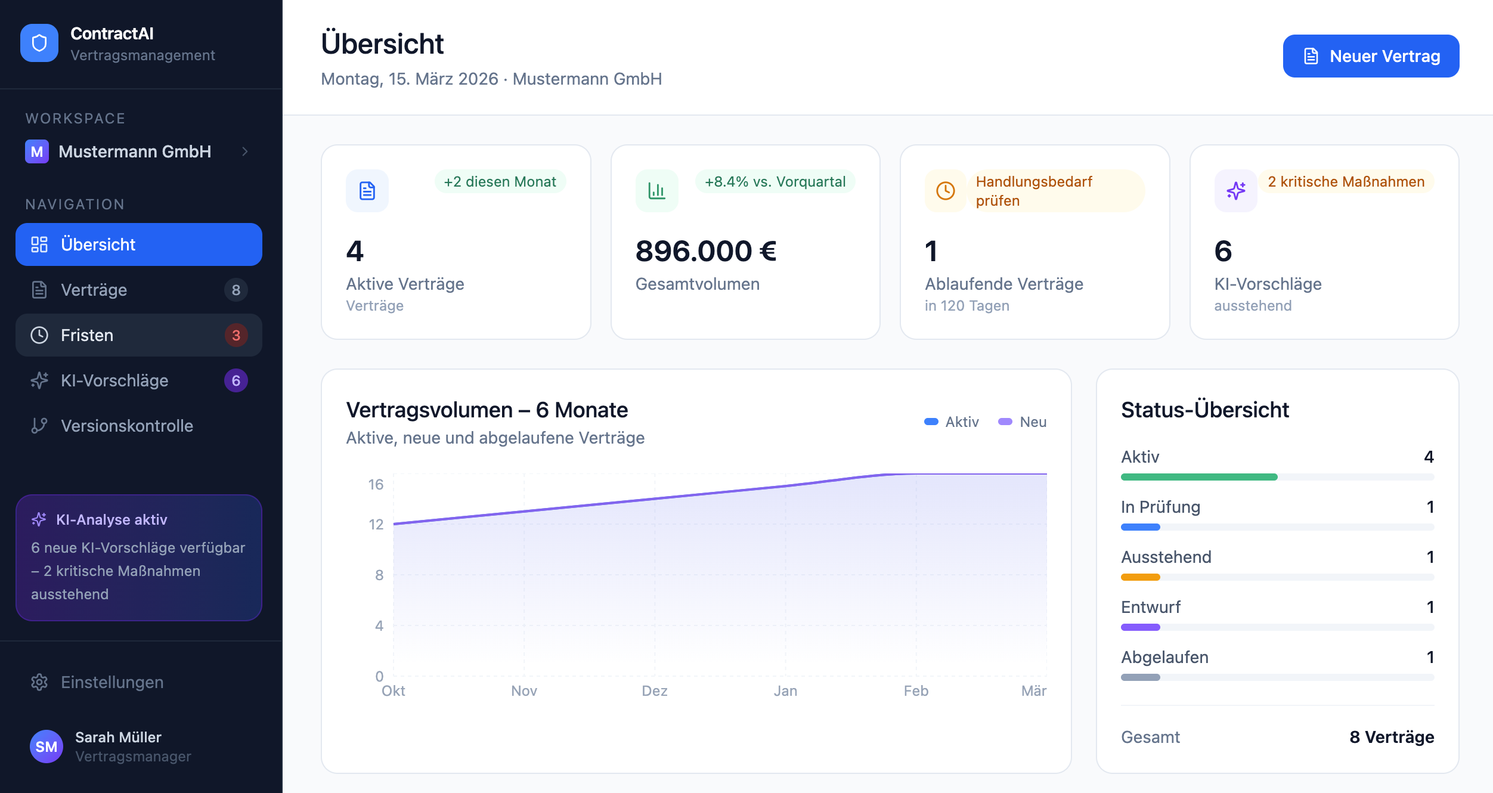
Task: Click the green Aktiv status progress bar
Action: coord(1198,477)
